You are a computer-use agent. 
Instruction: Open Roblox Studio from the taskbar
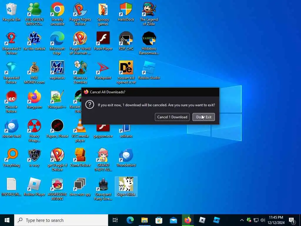click(x=216, y=220)
